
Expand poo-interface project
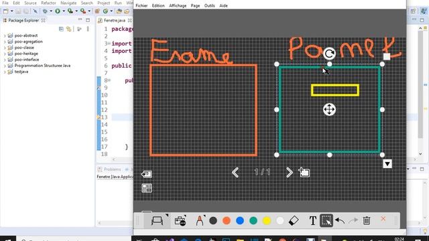(x=5, y=60)
